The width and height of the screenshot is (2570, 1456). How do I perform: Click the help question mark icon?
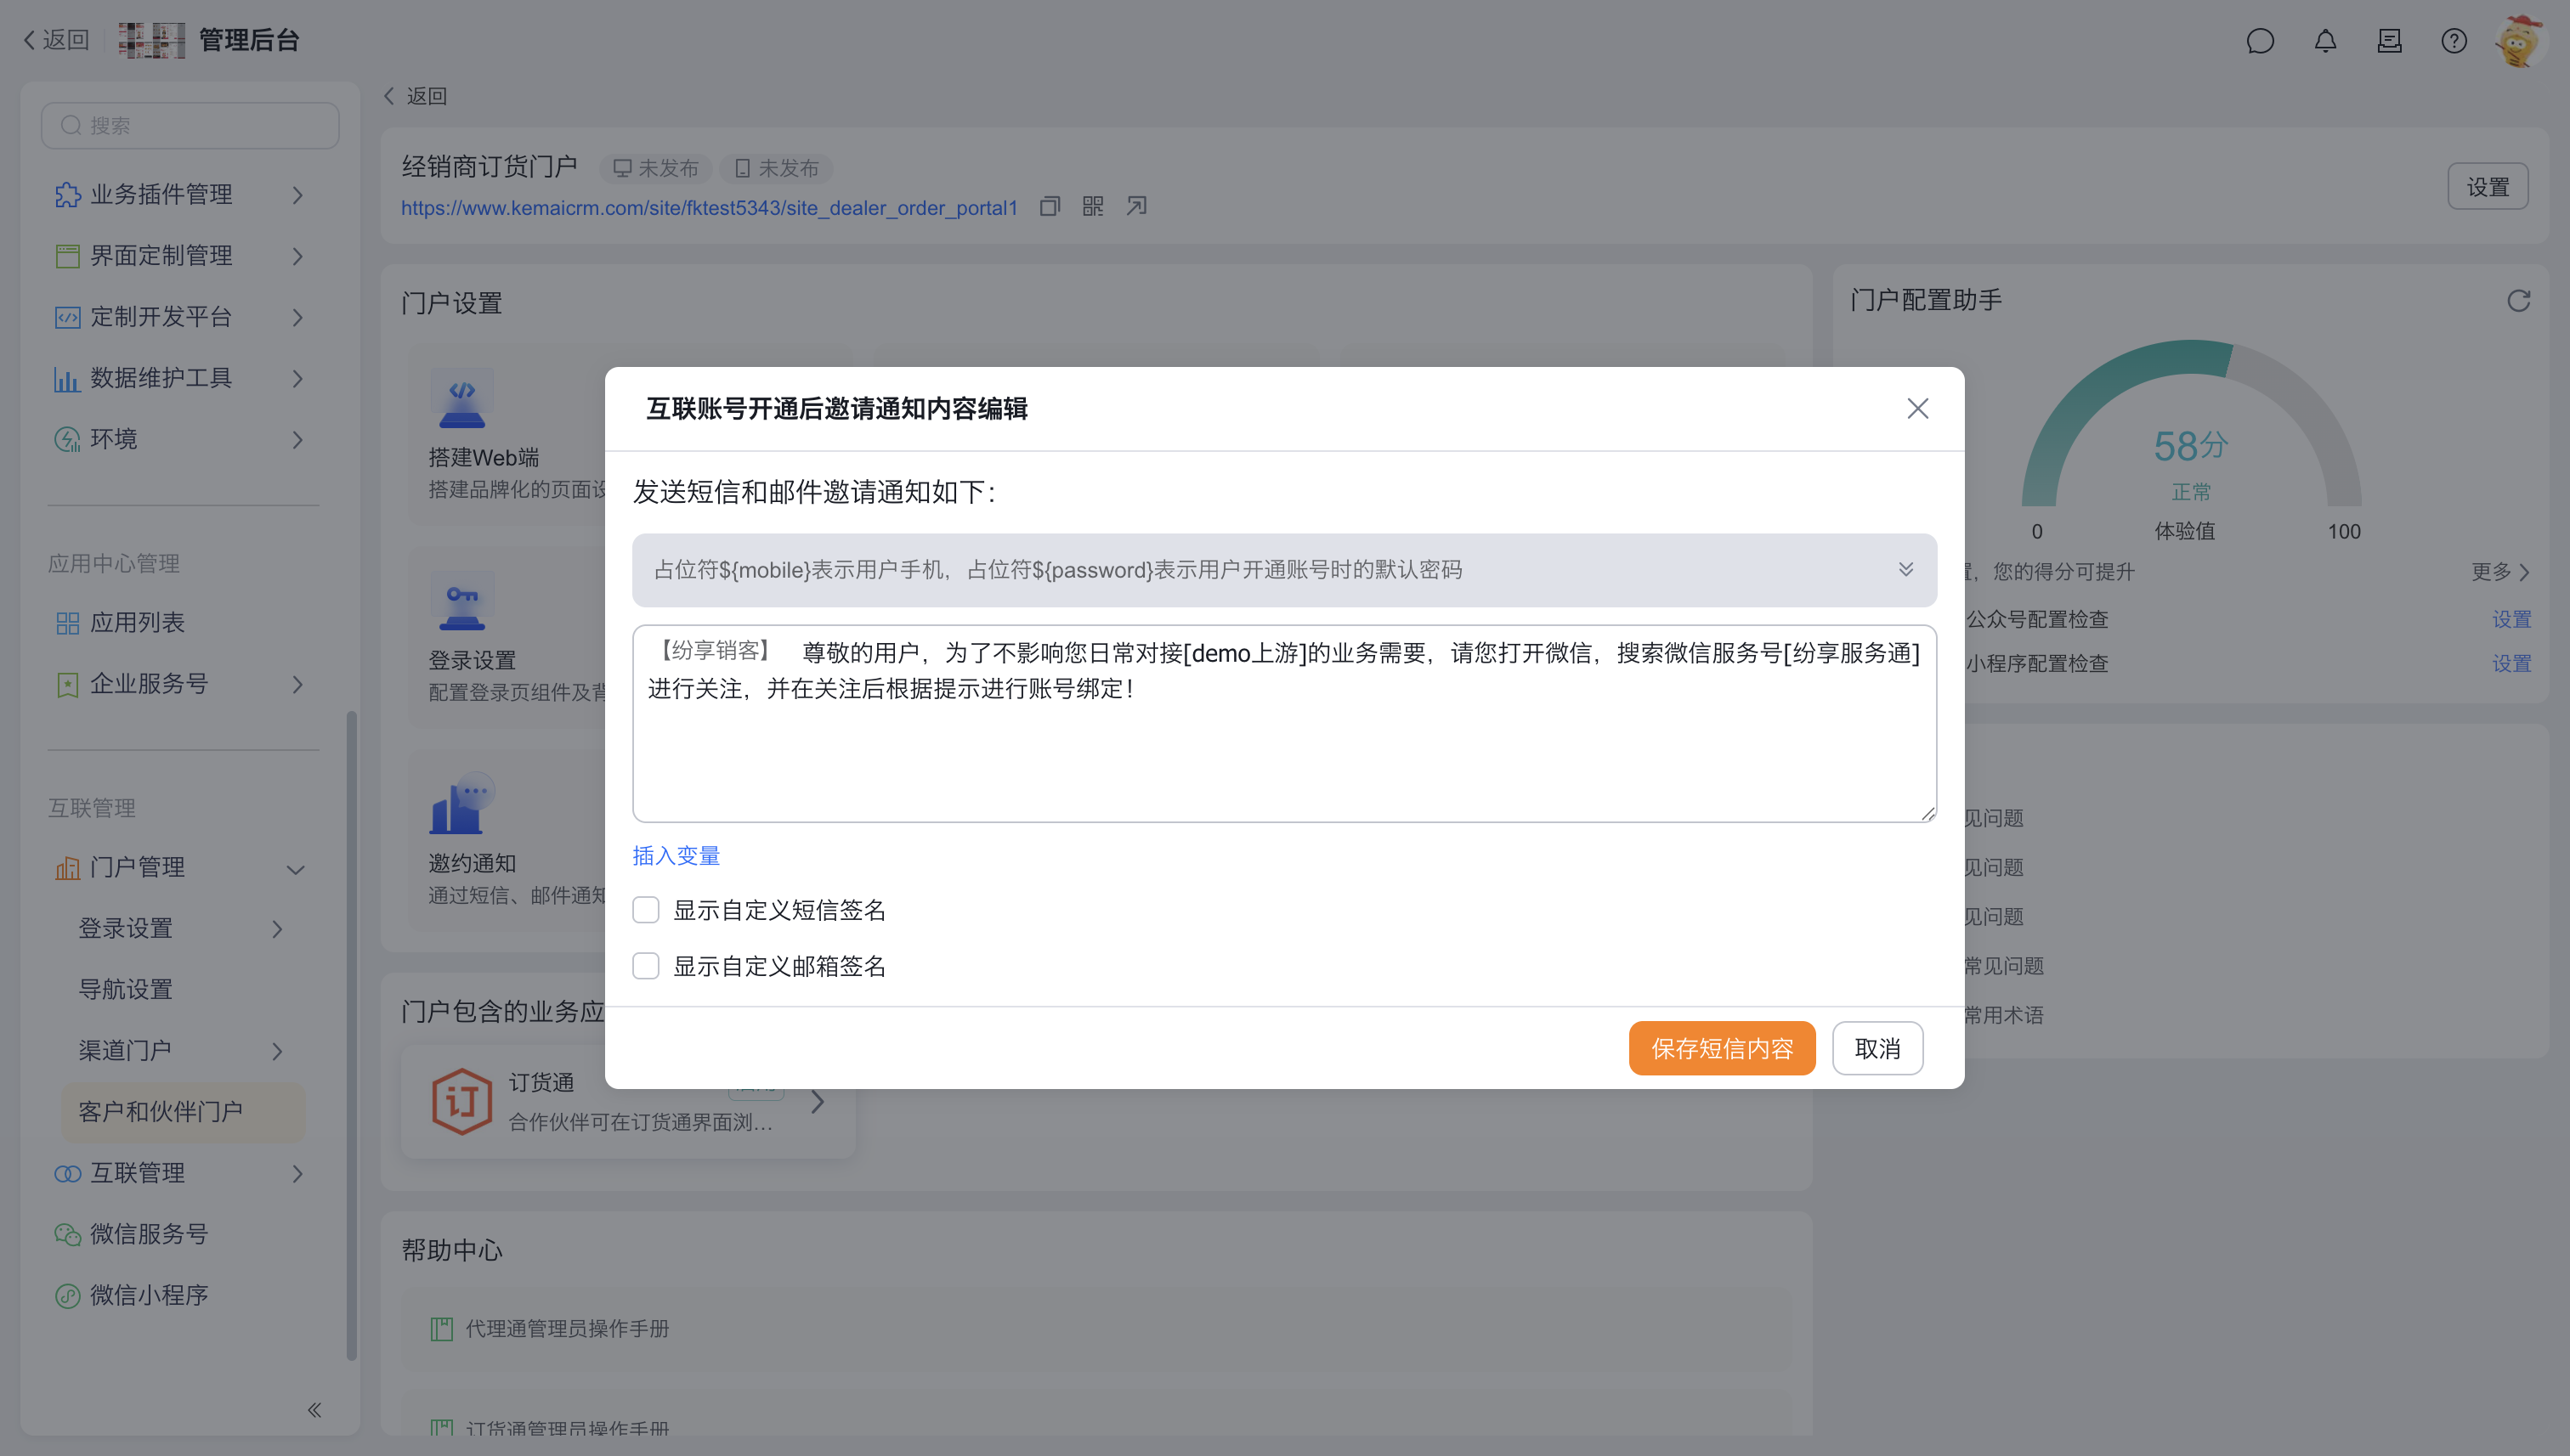[2453, 41]
